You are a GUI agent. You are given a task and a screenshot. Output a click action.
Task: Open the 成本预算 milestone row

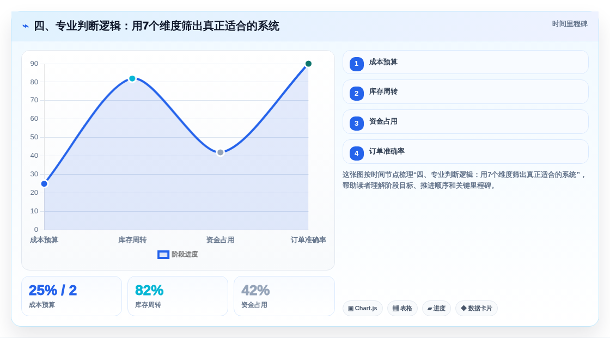click(465, 62)
